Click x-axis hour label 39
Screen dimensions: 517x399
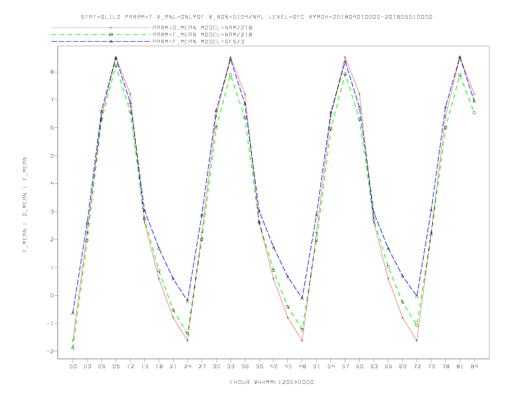[x=259, y=366]
